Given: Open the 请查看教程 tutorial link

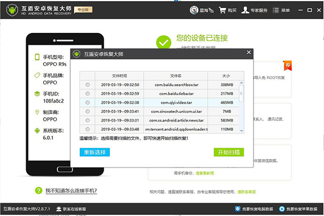Looking at the screenshot, I should point(205,173).
